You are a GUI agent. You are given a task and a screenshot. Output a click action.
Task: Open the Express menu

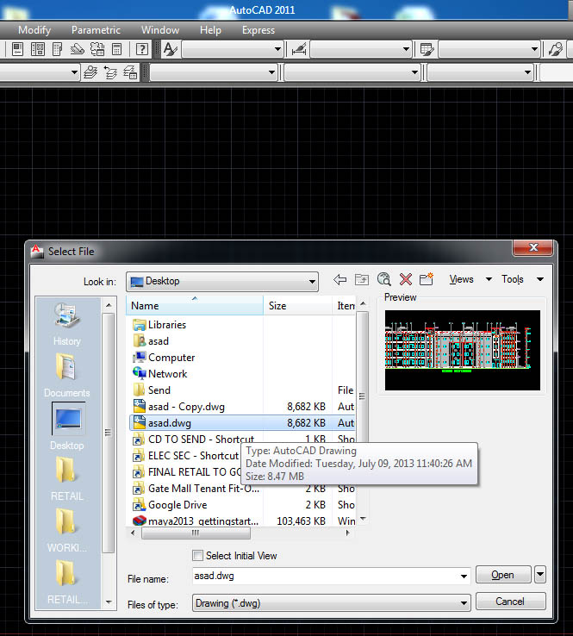coord(258,30)
